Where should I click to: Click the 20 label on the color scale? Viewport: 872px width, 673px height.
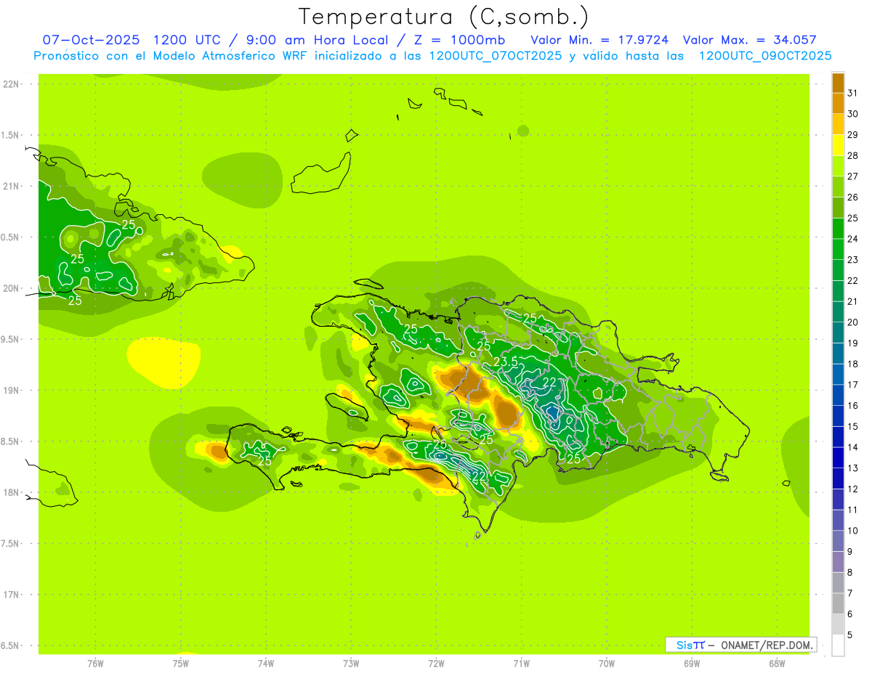point(853,322)
